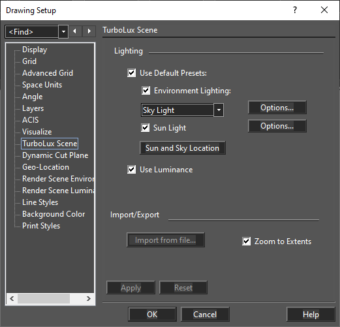Open the Advanced Grid page
The image size is (340, 327).
[x=48, y=73]
